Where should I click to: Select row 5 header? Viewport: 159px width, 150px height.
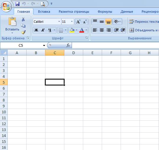[4, 82]
